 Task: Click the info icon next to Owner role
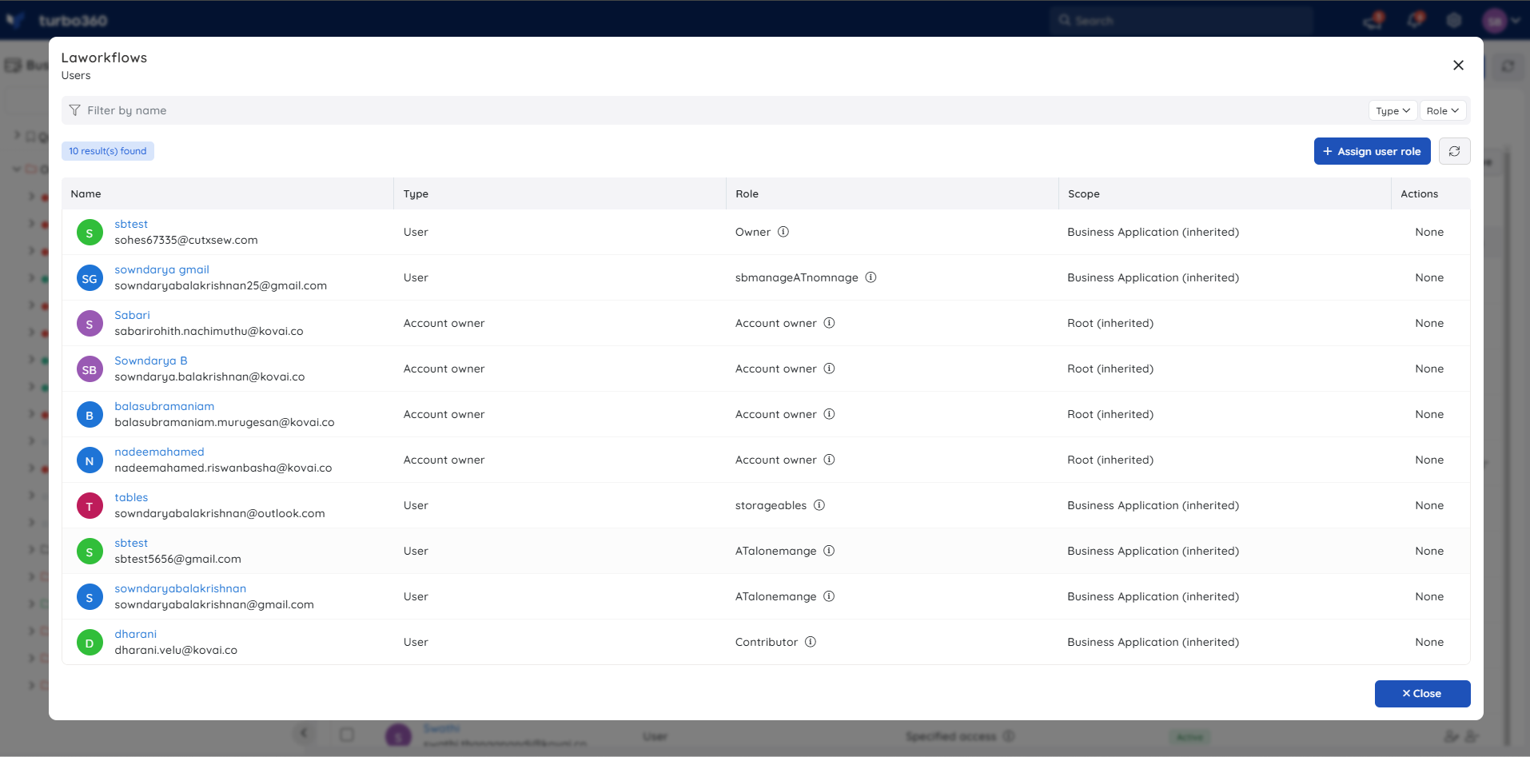point(783,232)
